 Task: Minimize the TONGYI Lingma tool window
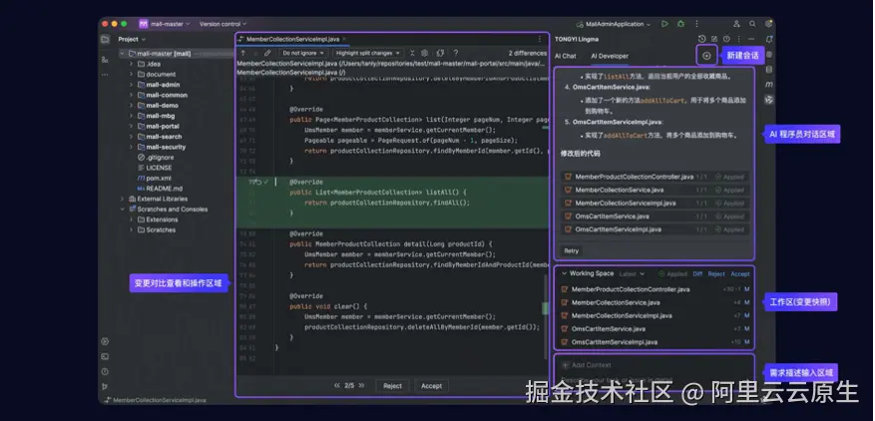(x=751, y=39)
